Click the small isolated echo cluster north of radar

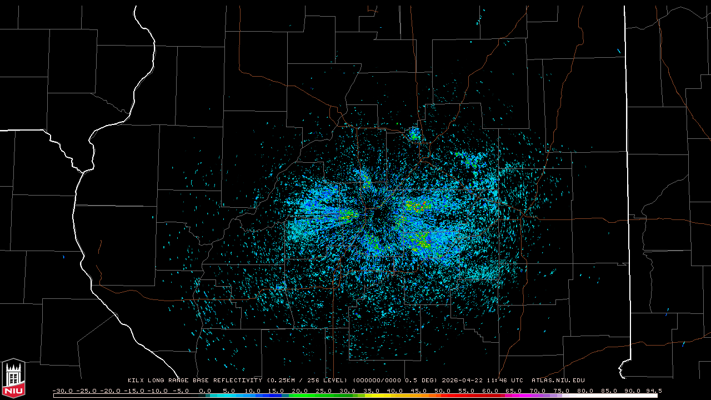click(414, 133)
